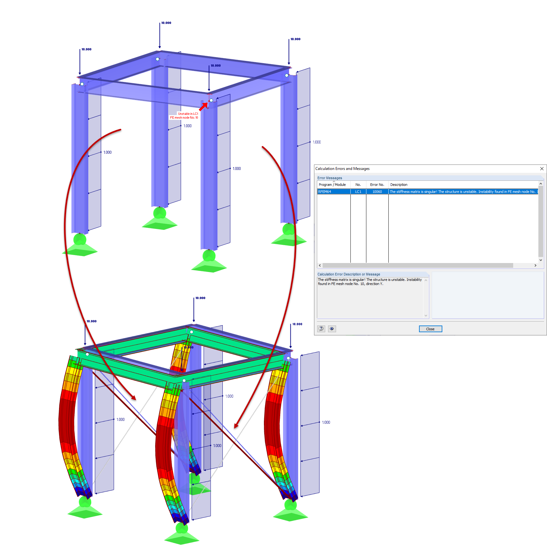
Task: Click the No. column header
Action: tap(358, 185)
